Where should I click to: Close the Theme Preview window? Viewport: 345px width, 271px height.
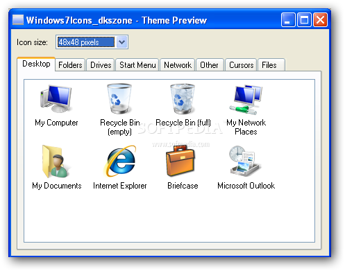(320, 20)
